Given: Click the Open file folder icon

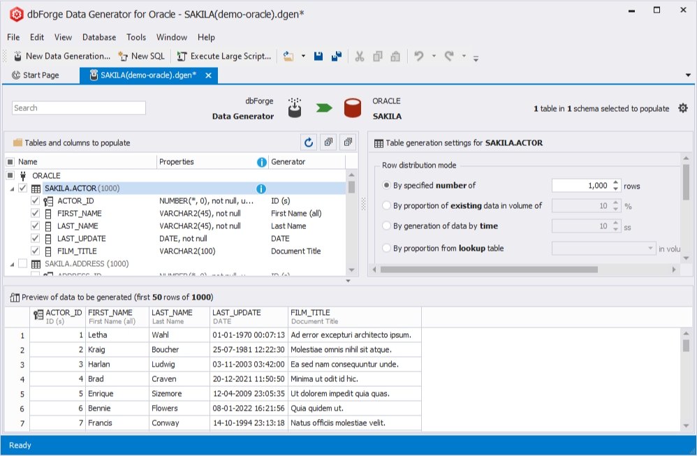Looking at the screenshot, I should click(288, 57).
